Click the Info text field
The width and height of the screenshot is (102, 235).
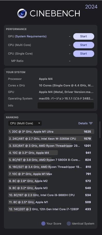click(66, 105)
